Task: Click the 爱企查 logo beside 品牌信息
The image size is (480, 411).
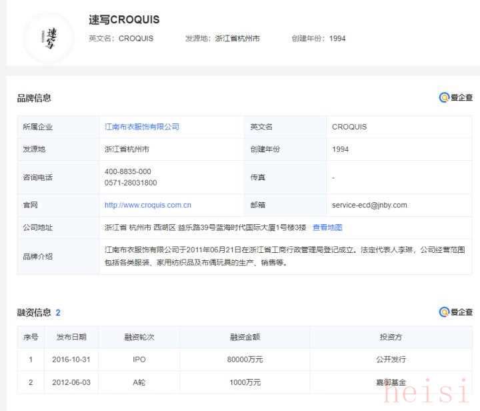Action: (456, 97)
